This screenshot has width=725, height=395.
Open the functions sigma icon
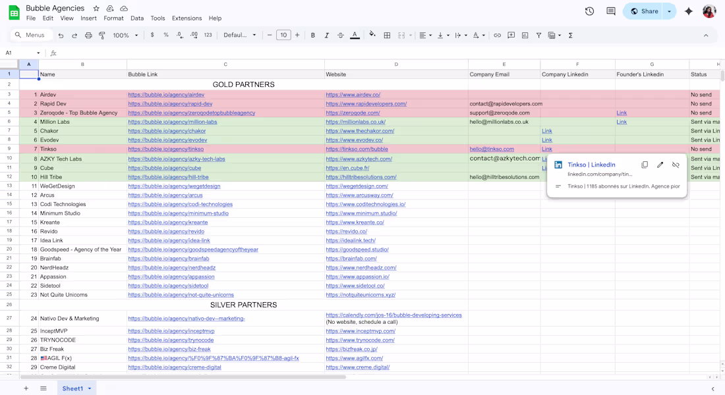click(571, 35)
